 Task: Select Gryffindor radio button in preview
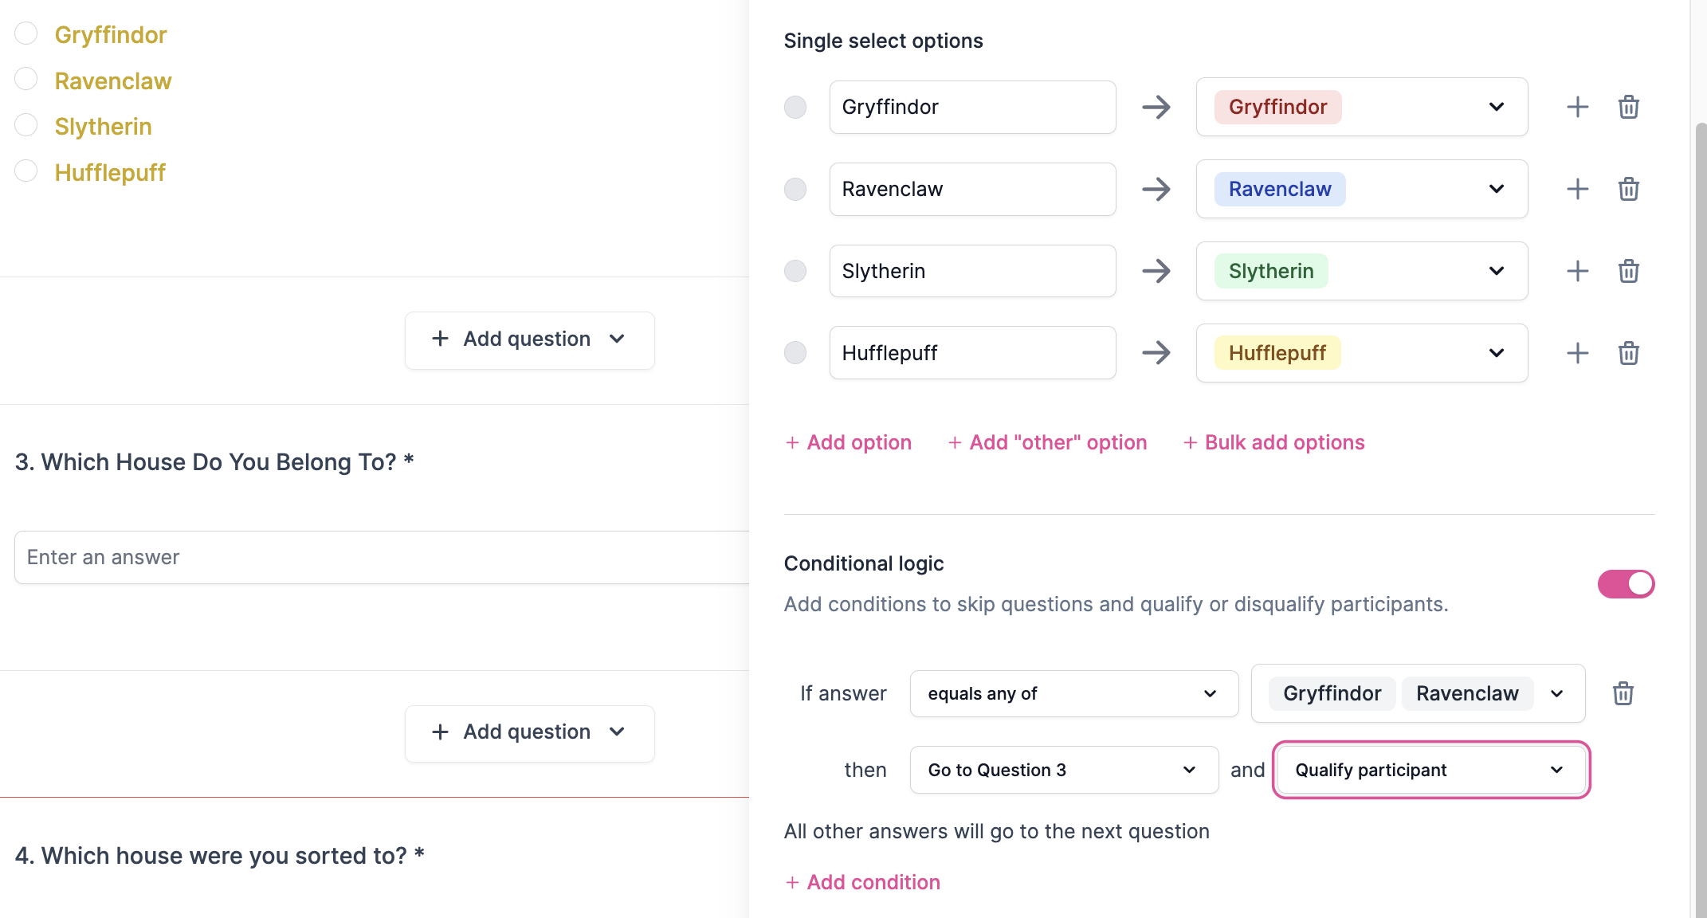tap(26, 33)
